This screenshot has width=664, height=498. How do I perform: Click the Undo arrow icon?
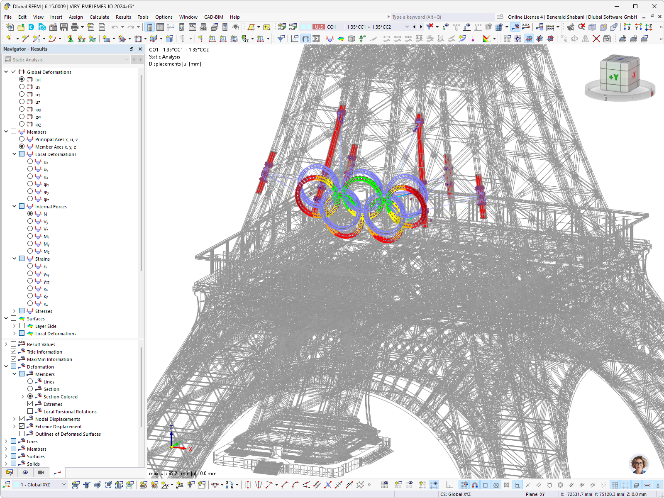coord(115,27)
